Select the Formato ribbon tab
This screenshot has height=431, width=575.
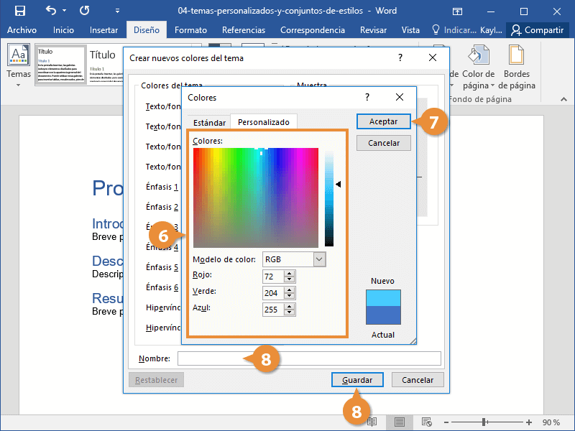[x=190, y=30]
